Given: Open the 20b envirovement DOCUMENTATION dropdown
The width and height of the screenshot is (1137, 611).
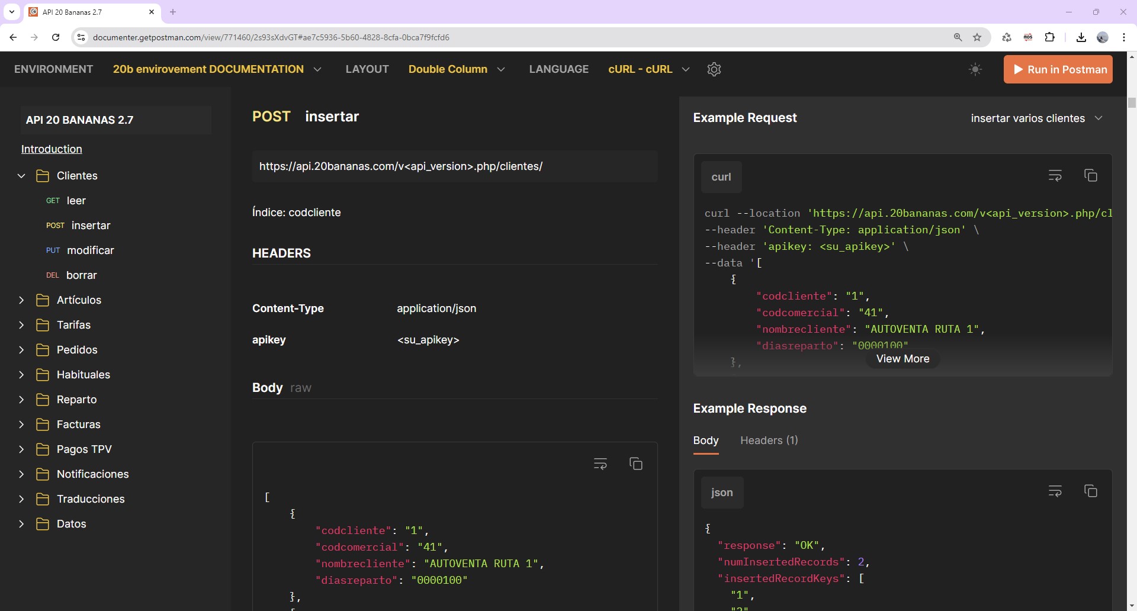Looking at the screenshot, I should 217,69.
